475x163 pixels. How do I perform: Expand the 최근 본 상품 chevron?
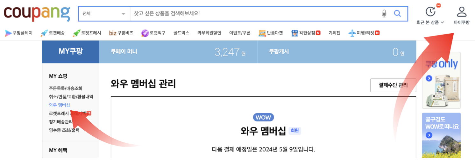point(442,23)
